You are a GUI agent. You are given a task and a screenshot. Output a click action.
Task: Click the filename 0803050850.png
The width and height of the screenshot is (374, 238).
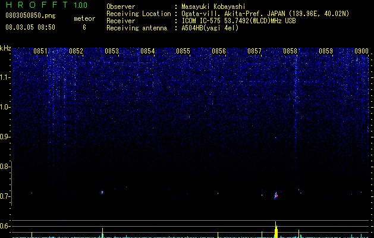30,15
